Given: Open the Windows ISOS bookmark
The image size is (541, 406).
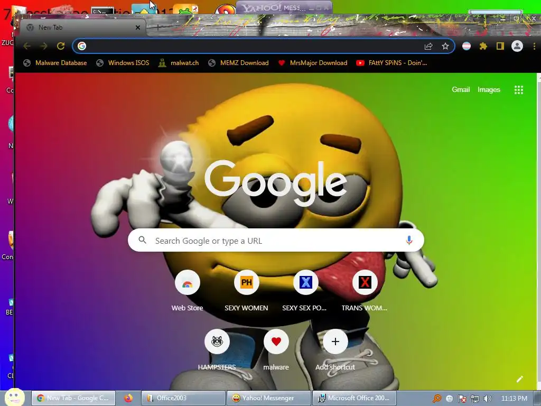Looking at the screenshot, I should coord(123,63).
